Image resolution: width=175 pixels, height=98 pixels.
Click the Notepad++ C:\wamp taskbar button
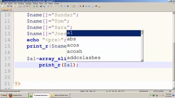tap(39, 95)
